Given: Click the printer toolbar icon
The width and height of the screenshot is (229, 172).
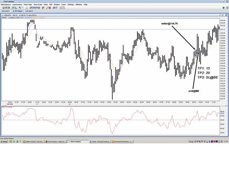Looking at the screenshot, I should click(x=61, y=8).
